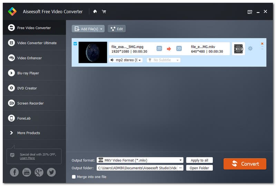Click the Earth video thumbnail
276x186 pixels.
click(93, 52)
